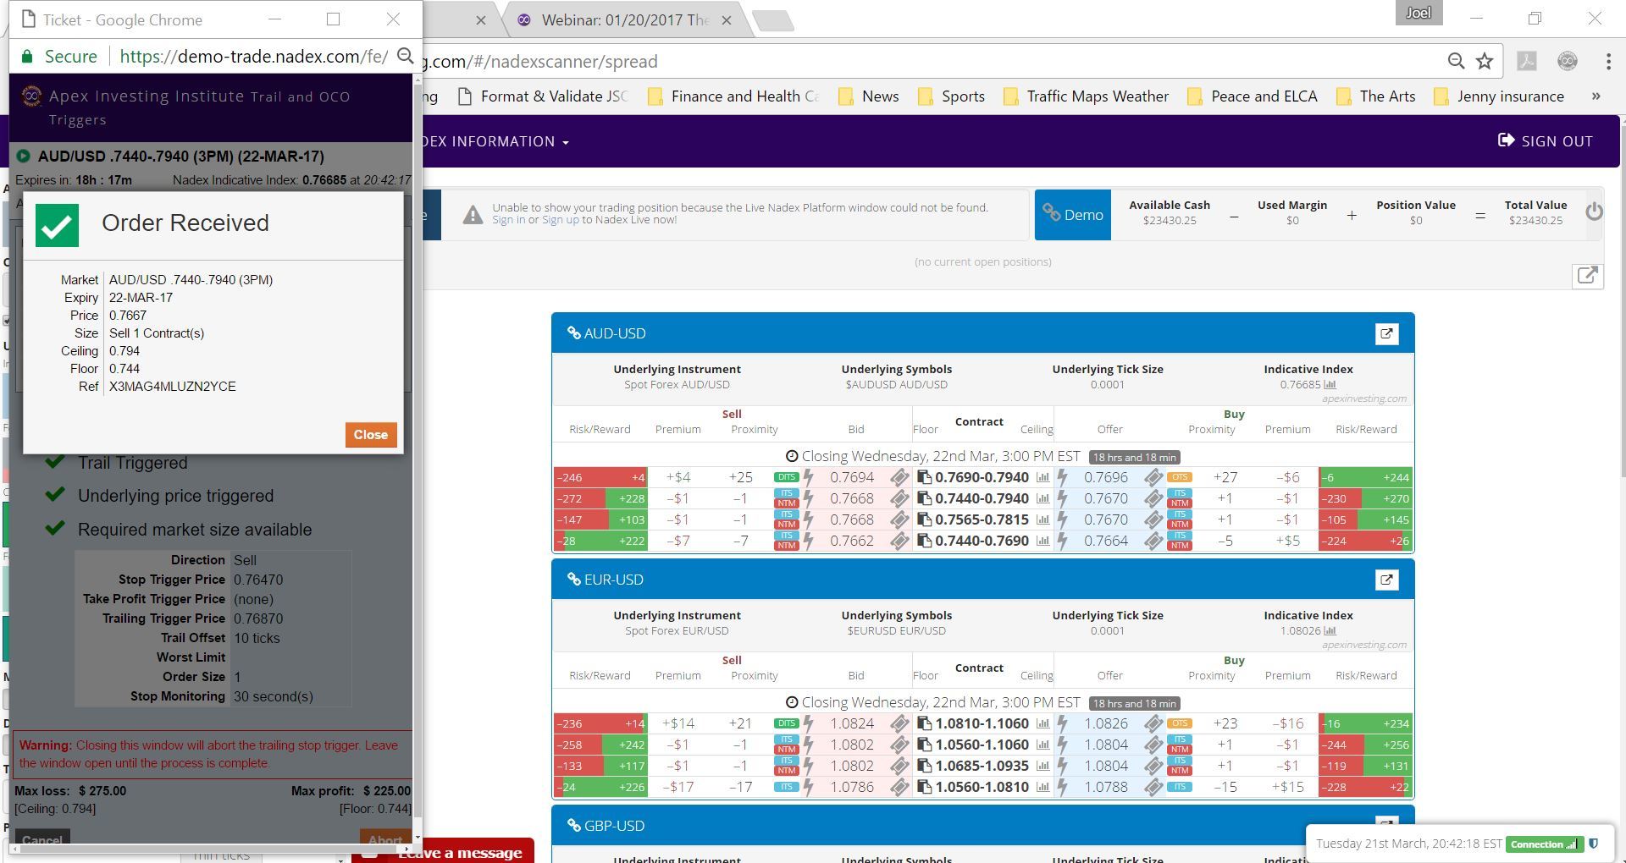The height and width of the screenshot is (863, 1626).
Task: Click the horizontal scrollbar in the Ticket window
Action: click(212, 848)
